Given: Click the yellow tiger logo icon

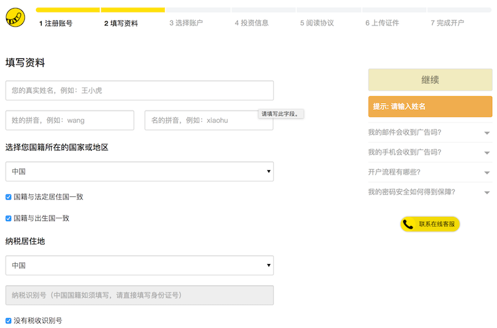Looking at the screenshot, I should click(x=15, y=17).
